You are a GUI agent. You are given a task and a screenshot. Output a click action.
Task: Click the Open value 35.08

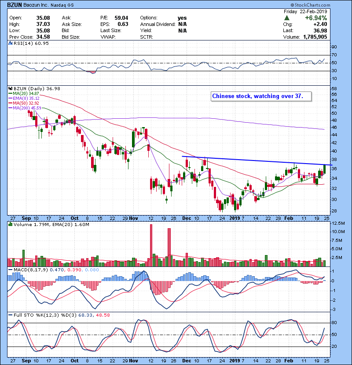[x=43, y=18]
